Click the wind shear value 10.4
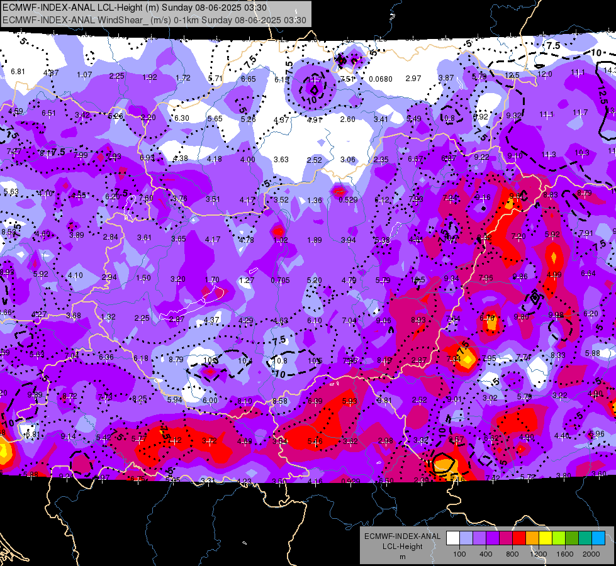616x566 pixels. pos(245,360)
